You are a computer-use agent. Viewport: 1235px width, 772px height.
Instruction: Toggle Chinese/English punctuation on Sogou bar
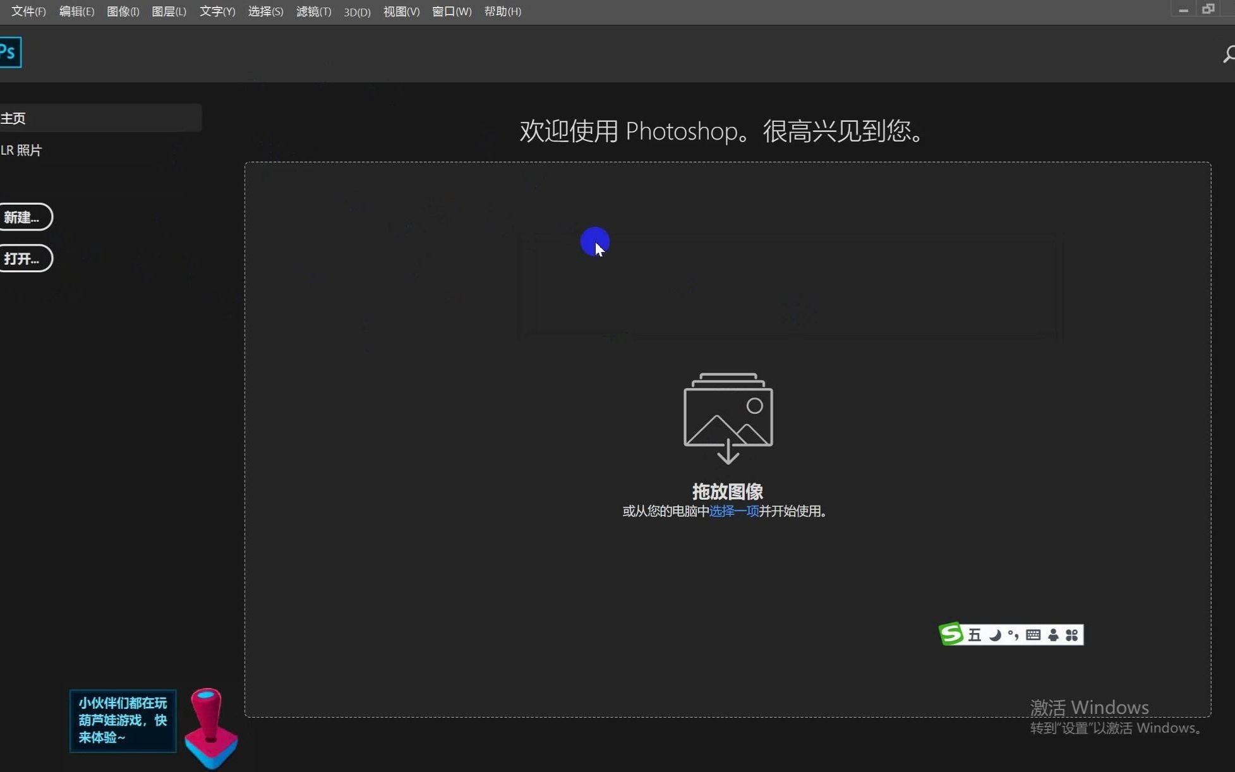[1014, 634]
